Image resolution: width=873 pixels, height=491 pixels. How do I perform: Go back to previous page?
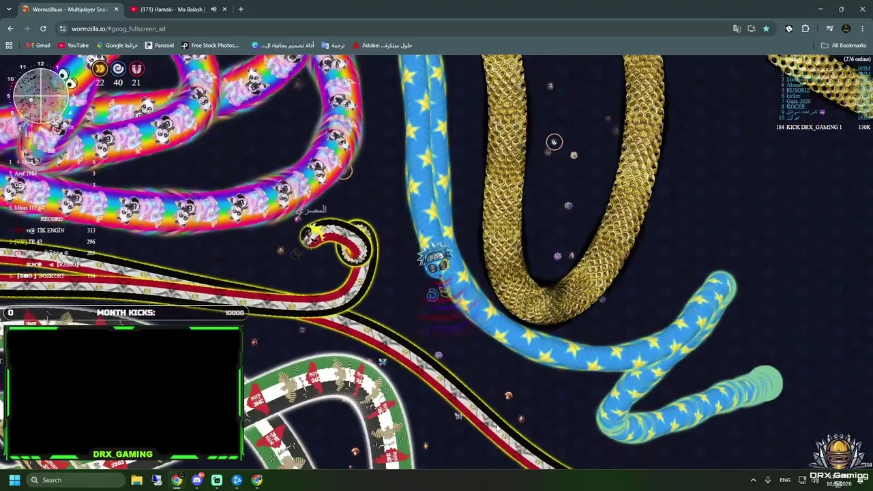click(x=10, y=29)
